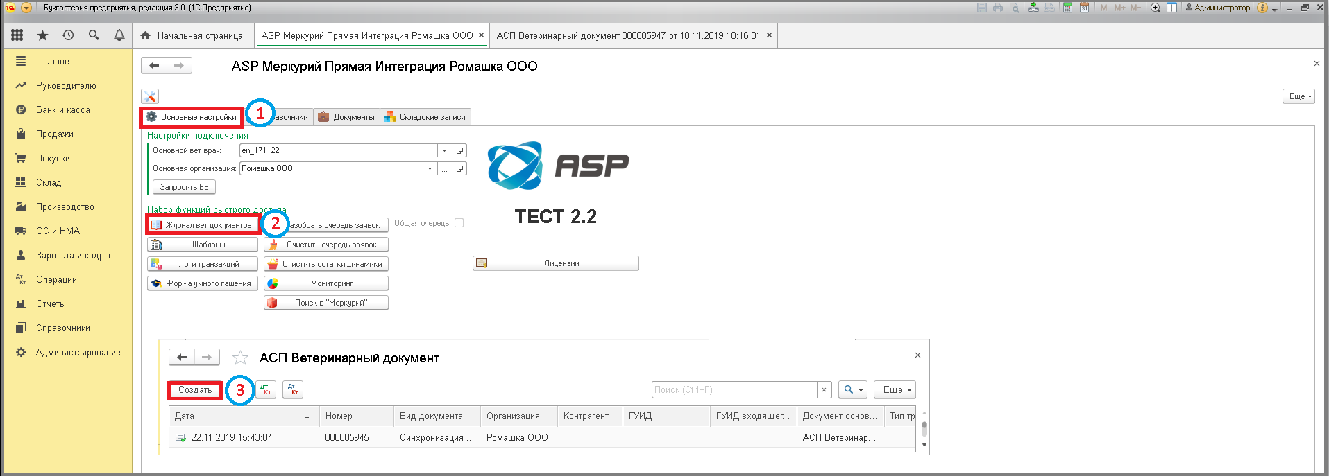
Task: Select the Документы tab
Action: pyautogui.click(x=346, y=117)
